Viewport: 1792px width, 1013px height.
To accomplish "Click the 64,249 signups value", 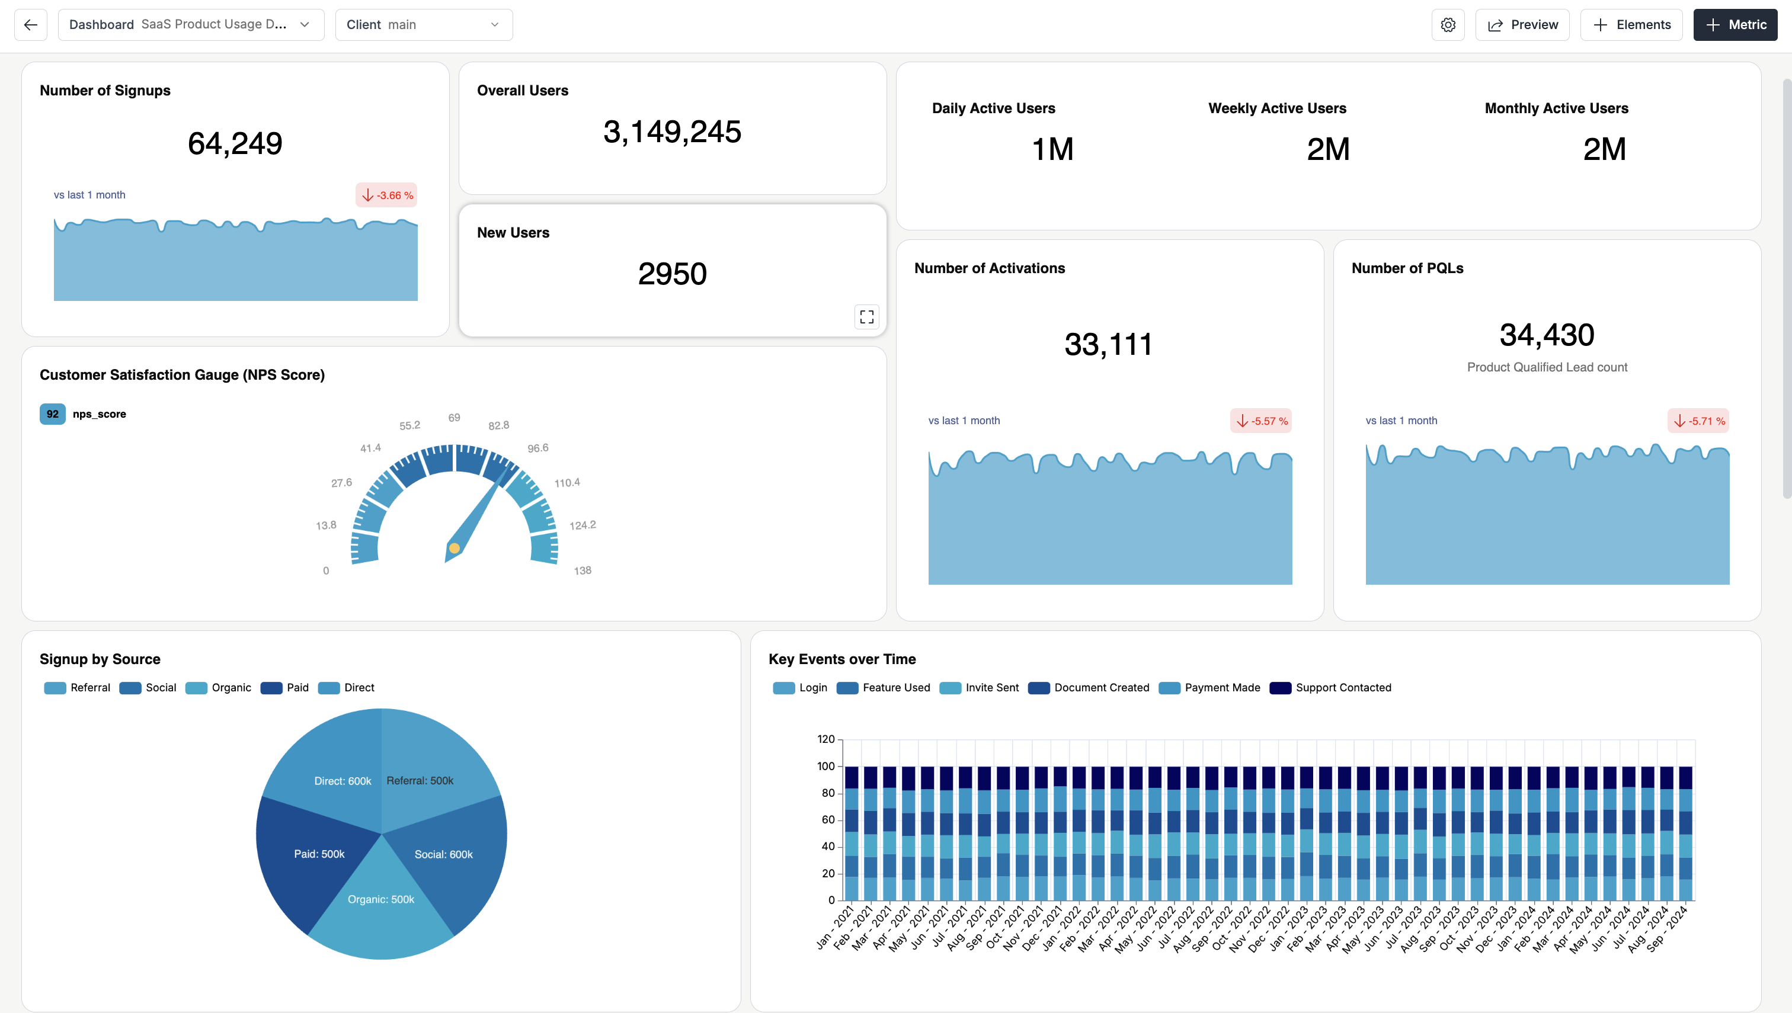I will (x=235, y=143).
